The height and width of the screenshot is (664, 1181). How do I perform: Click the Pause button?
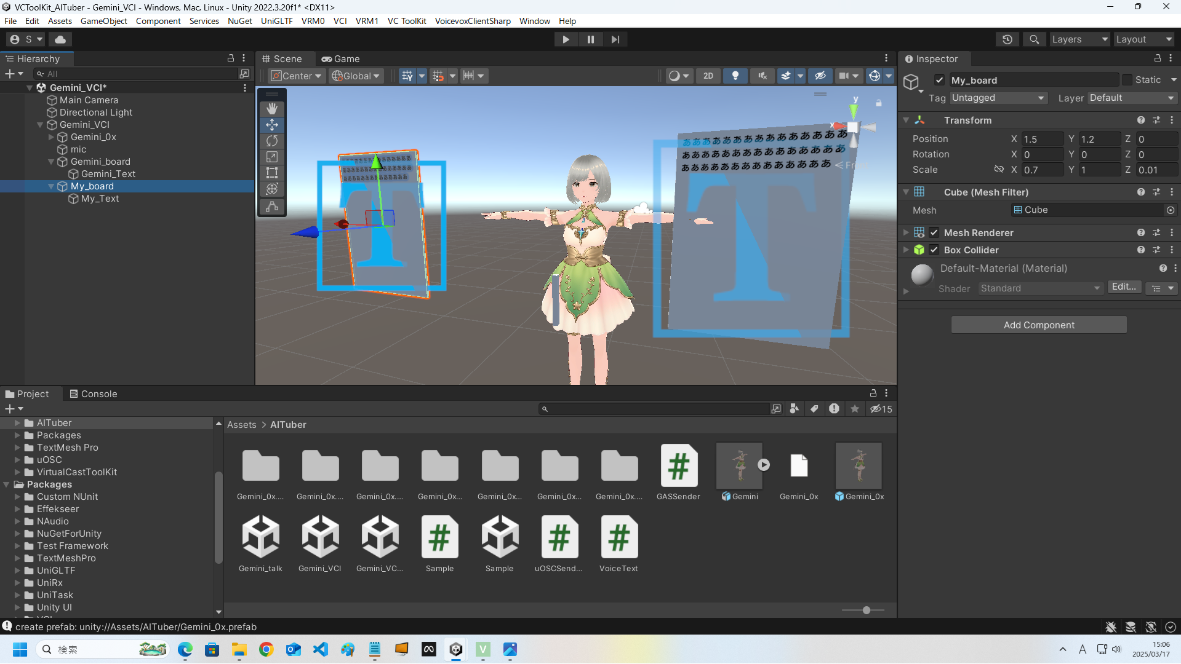coord(591,39)
